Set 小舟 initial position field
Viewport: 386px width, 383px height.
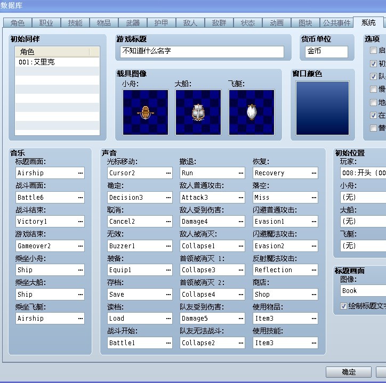coord(363,197)
